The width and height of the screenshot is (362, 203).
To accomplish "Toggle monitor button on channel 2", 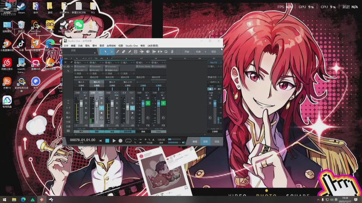I will coord(101,108).
